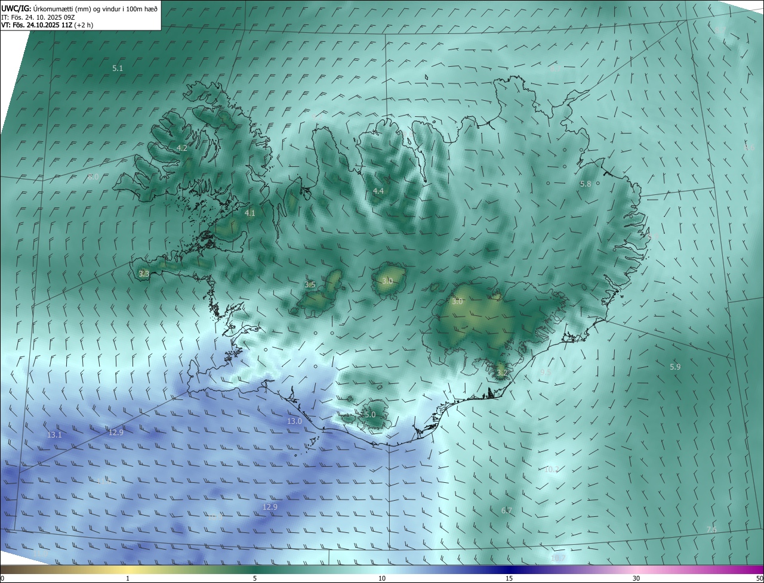Click the 12.9 label beside 13.1
Image resolution: width=764 pixels, height=583 pixels.
116,433
